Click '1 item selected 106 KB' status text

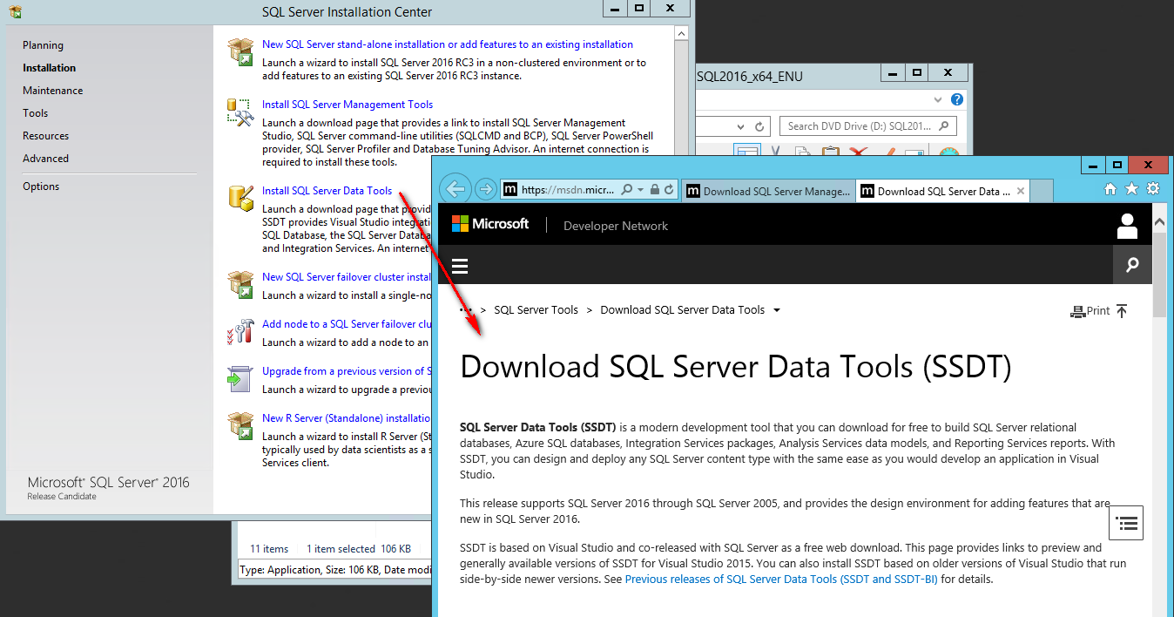pos(359,549)
